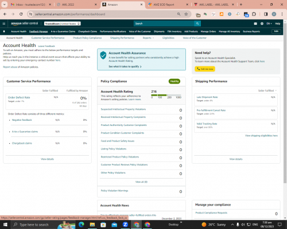287x229 pixels.
Task: Click the volume icon in system tray
Action: 243,224
